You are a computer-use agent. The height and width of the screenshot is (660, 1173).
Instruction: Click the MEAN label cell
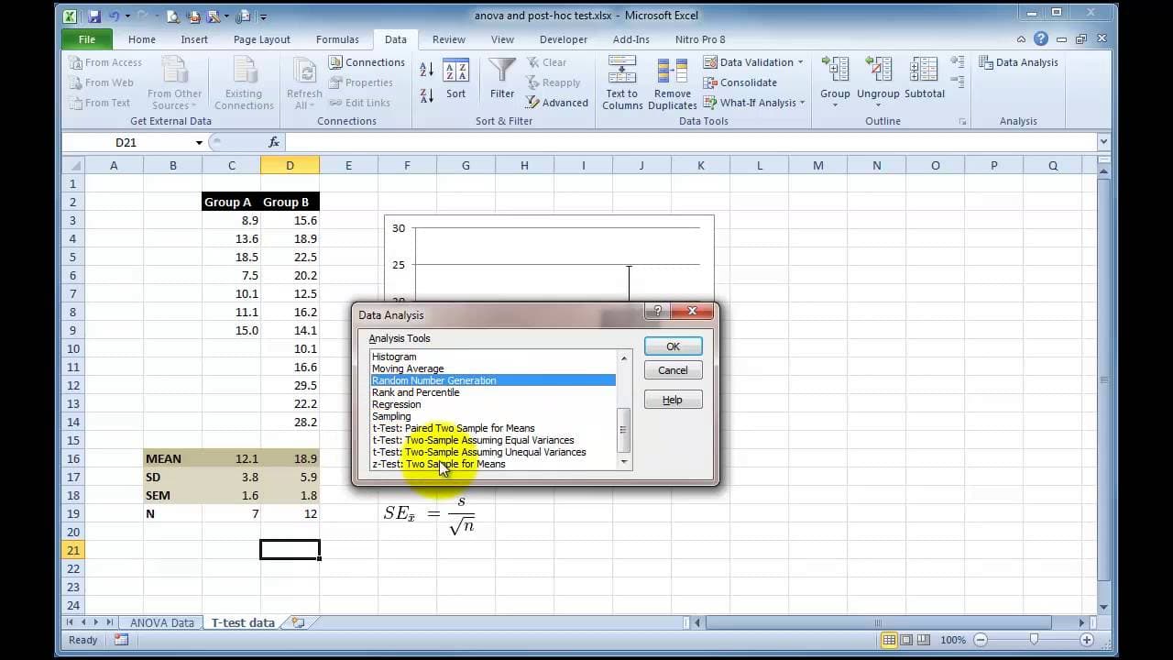pyautogui.click(x=172, y=458)
